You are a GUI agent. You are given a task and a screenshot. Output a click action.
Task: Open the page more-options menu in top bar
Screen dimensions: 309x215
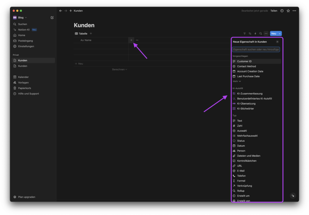pos(294,11)
